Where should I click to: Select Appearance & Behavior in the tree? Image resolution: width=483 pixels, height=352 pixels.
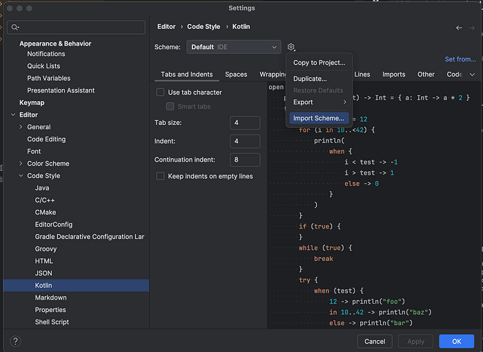pos(55,43)
